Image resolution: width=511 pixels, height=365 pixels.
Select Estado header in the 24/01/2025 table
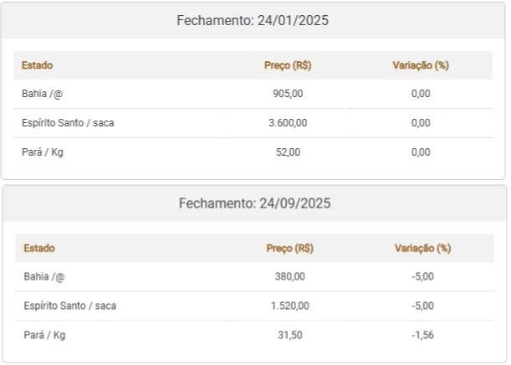(x=37, y=65)
